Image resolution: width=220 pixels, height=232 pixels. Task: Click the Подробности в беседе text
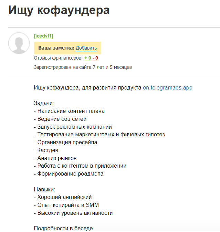coord(63,228)
